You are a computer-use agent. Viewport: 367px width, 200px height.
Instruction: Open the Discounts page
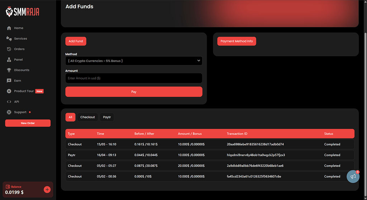pos(22,70)
